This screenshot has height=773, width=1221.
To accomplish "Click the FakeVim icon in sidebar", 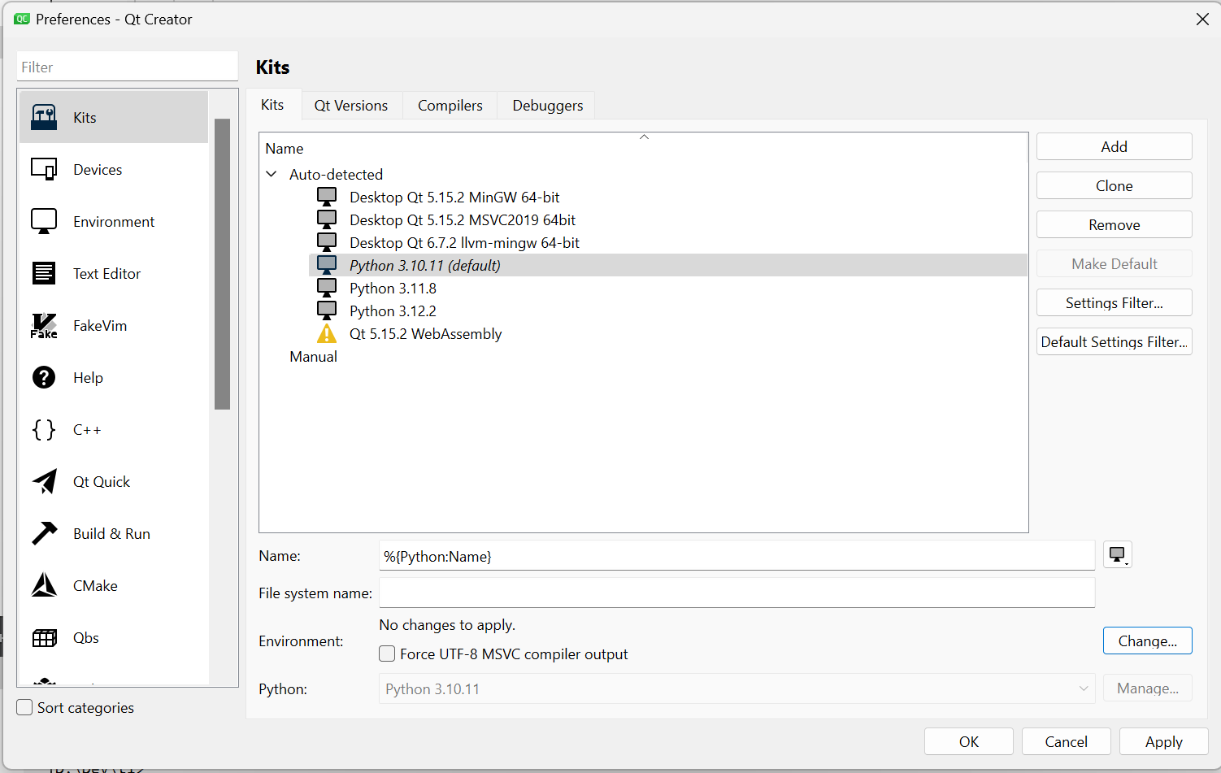I will click(44, 325).
